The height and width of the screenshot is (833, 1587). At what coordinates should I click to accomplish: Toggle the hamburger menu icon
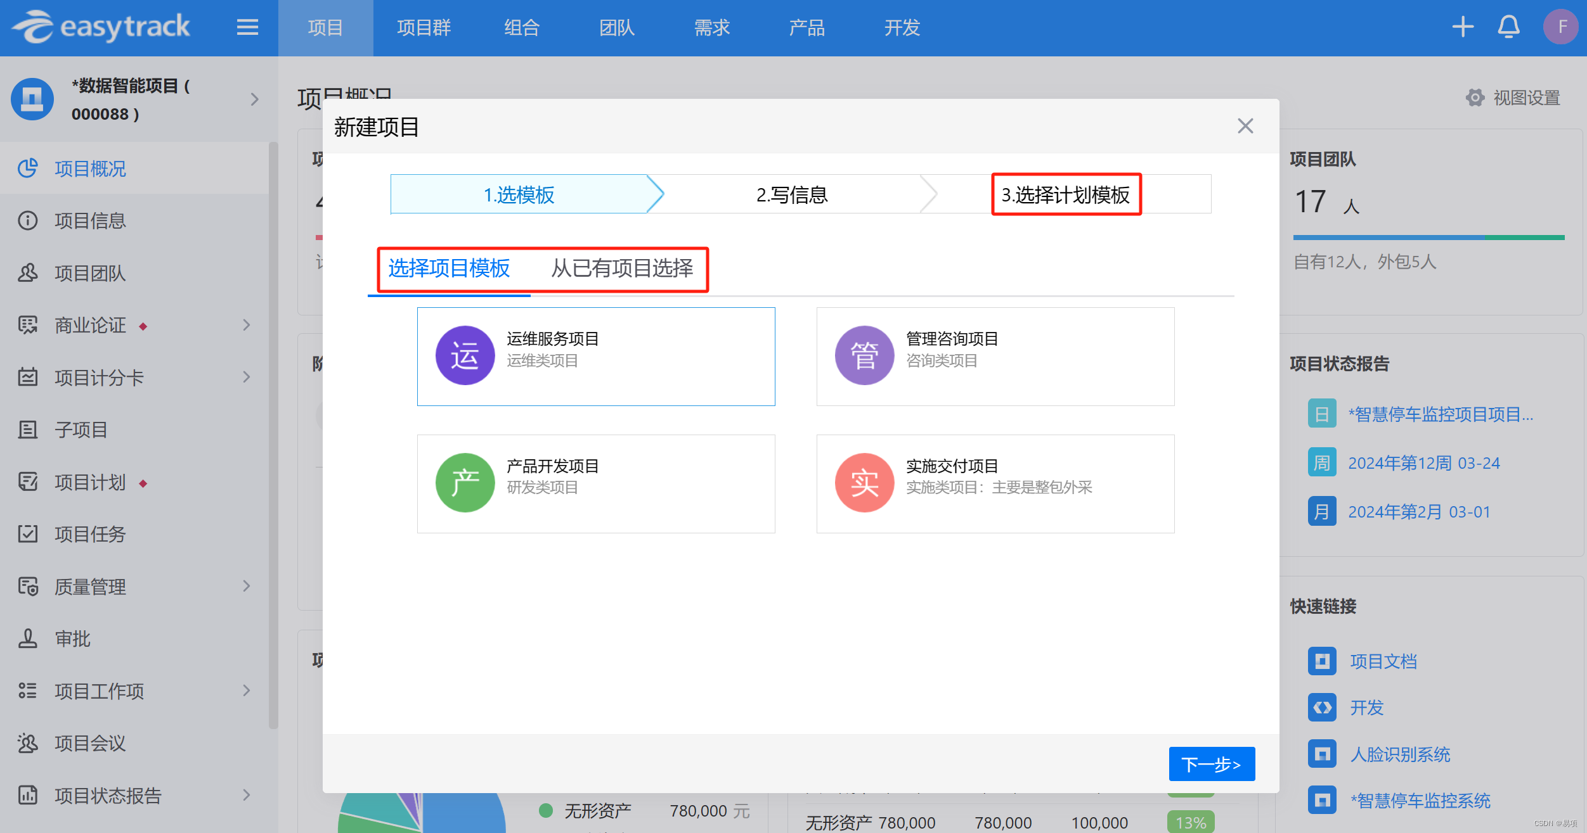247,27
